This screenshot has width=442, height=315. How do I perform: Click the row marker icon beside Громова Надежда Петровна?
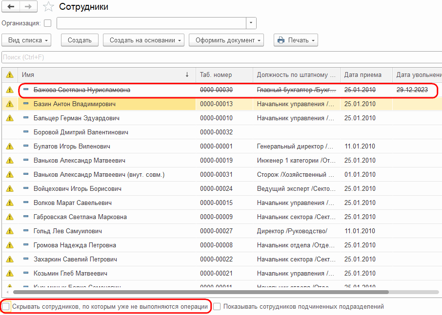point(26,245)
